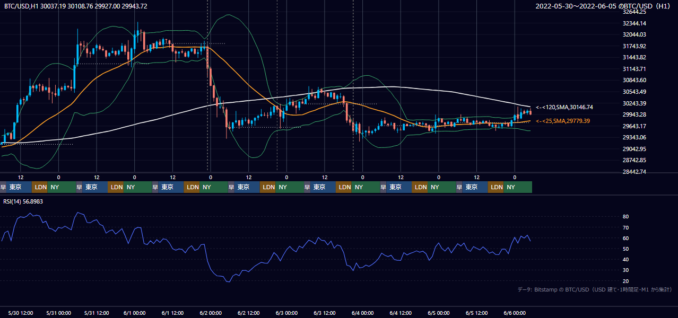Click the RSI scale value 70
The width and height of the screenshot is (678, 318).
point(625,227)
